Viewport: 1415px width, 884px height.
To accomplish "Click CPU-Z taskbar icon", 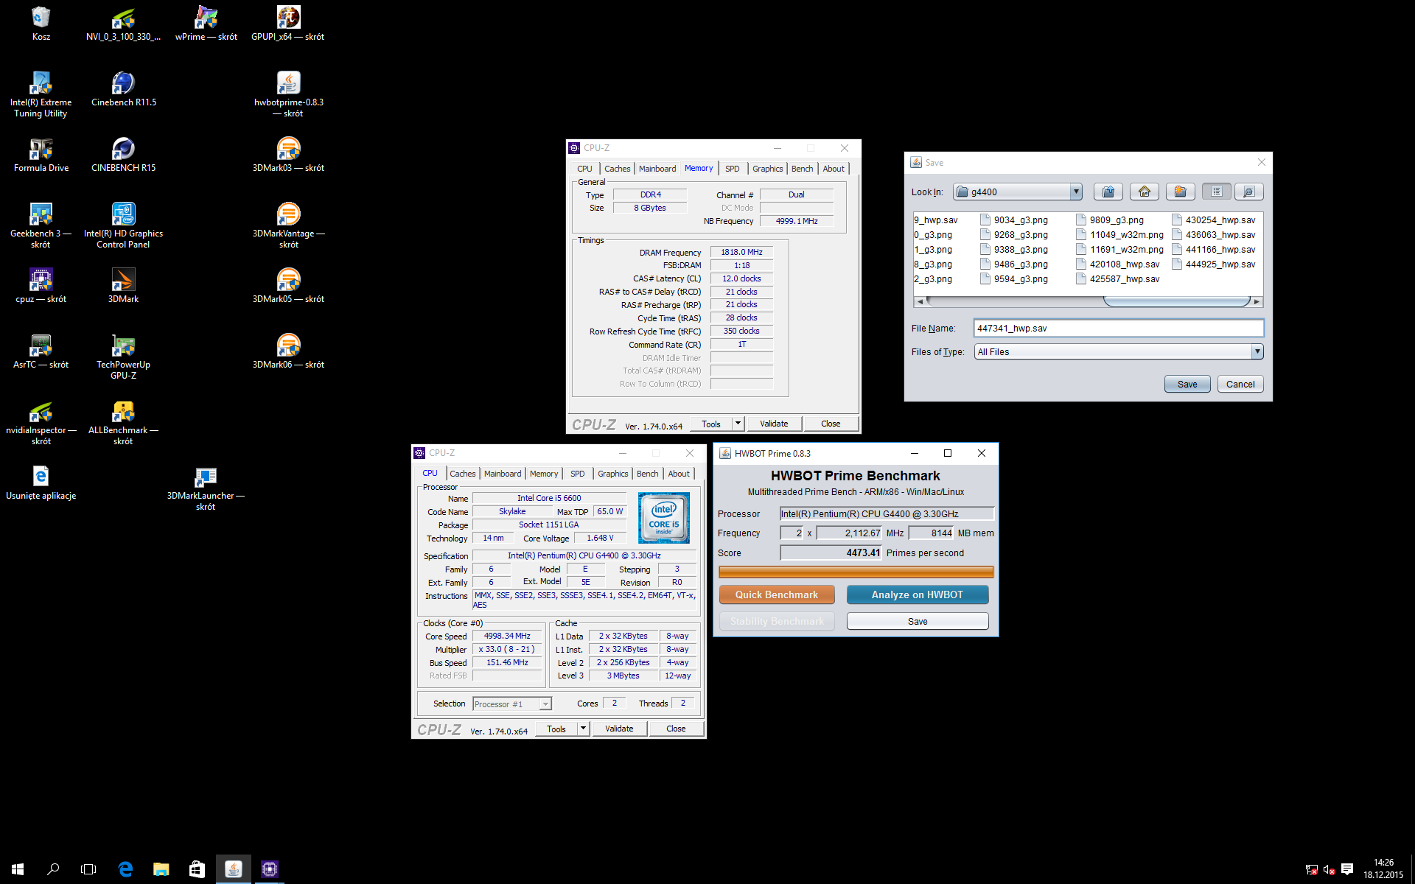I will pos(269,869).
